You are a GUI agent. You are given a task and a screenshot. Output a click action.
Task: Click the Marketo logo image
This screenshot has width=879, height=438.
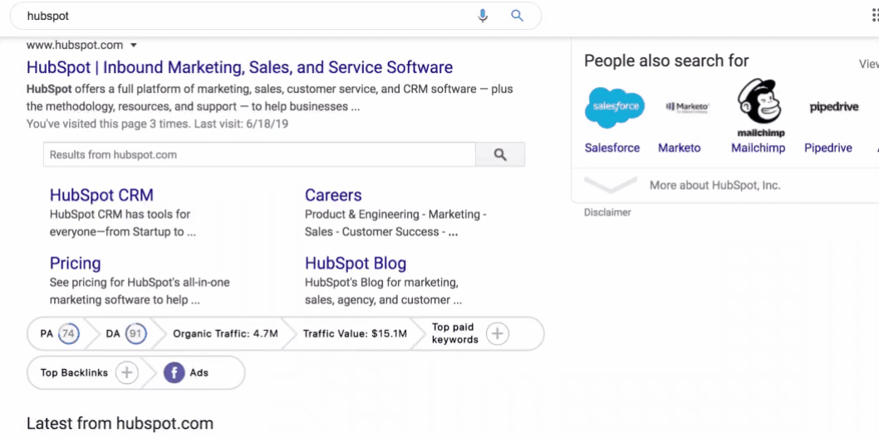[x=687, y=107]
